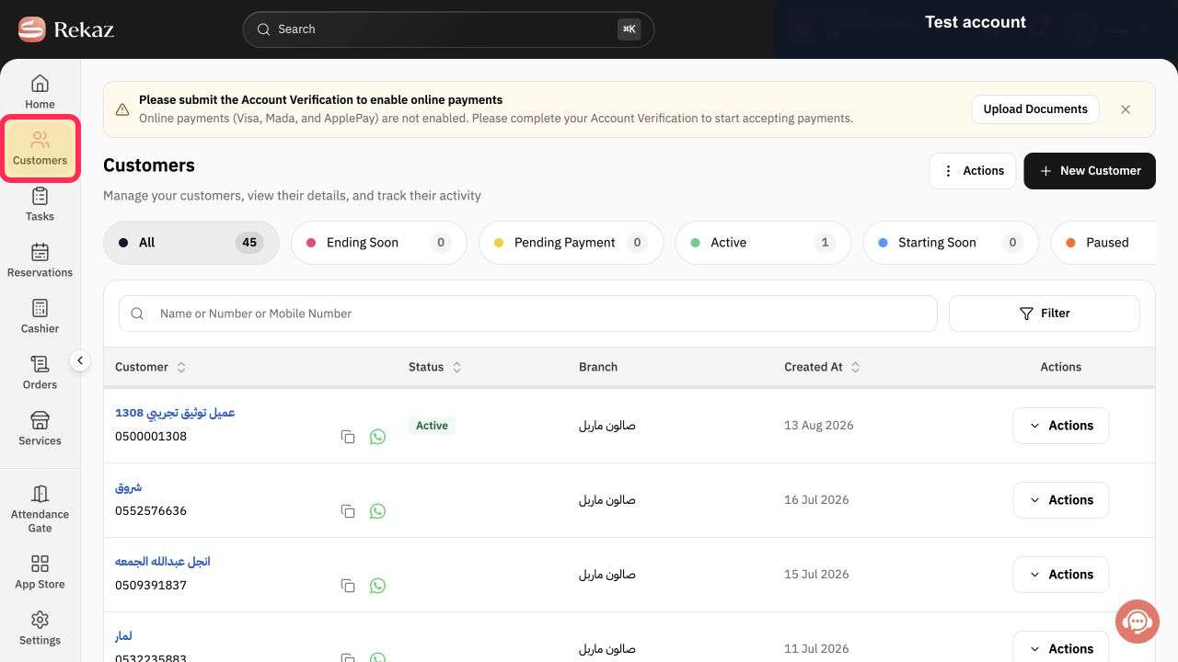
Task: Dismiss the account verification banner
Action: [x=1125, y=109]
